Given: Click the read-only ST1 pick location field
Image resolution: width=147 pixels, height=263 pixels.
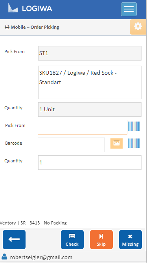Looking at the screenshot, I should pyautogui.click(x=90, y=53).
